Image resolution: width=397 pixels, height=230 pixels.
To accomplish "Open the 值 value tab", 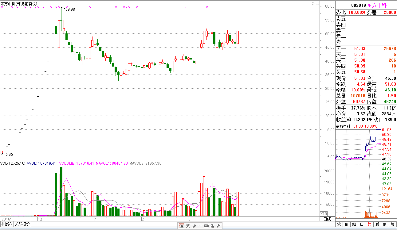I will (x=385, y=224).
